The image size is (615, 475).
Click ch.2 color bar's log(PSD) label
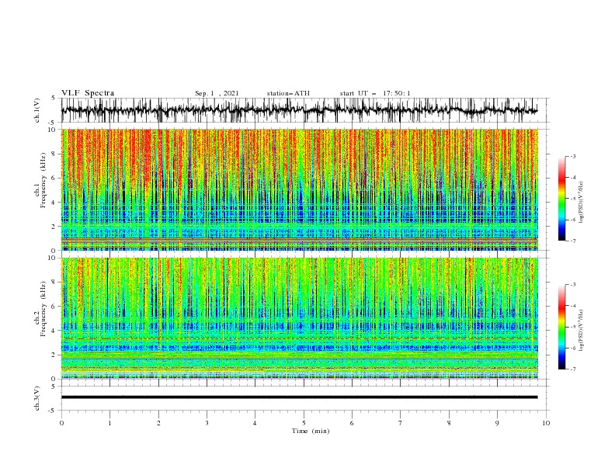[581, 331]
